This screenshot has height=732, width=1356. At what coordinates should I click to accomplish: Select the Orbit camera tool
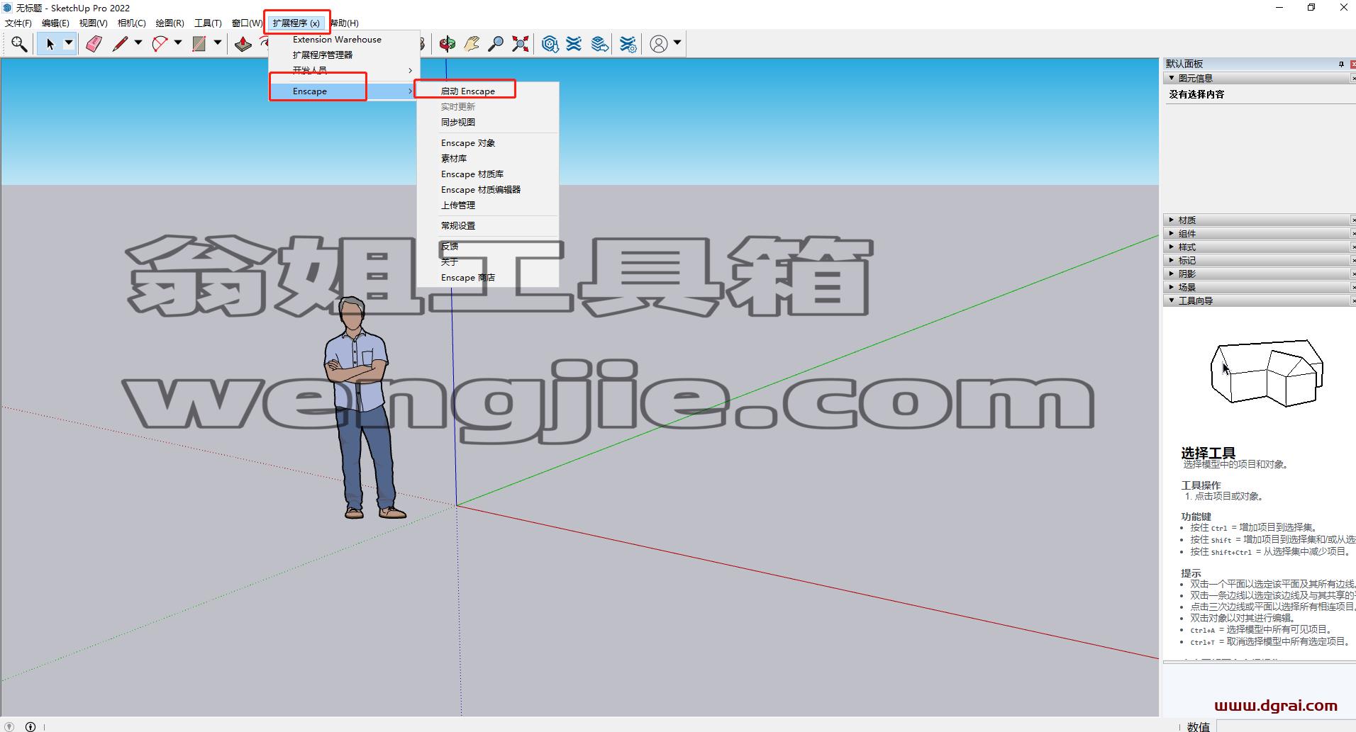click(x=447, y=44)
